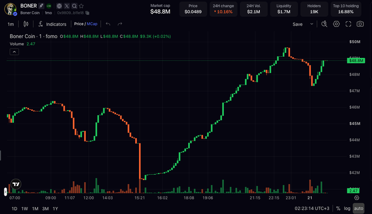Open the token website globe icon
This screenshot has height=214, width=372.
tap(59, 6)
